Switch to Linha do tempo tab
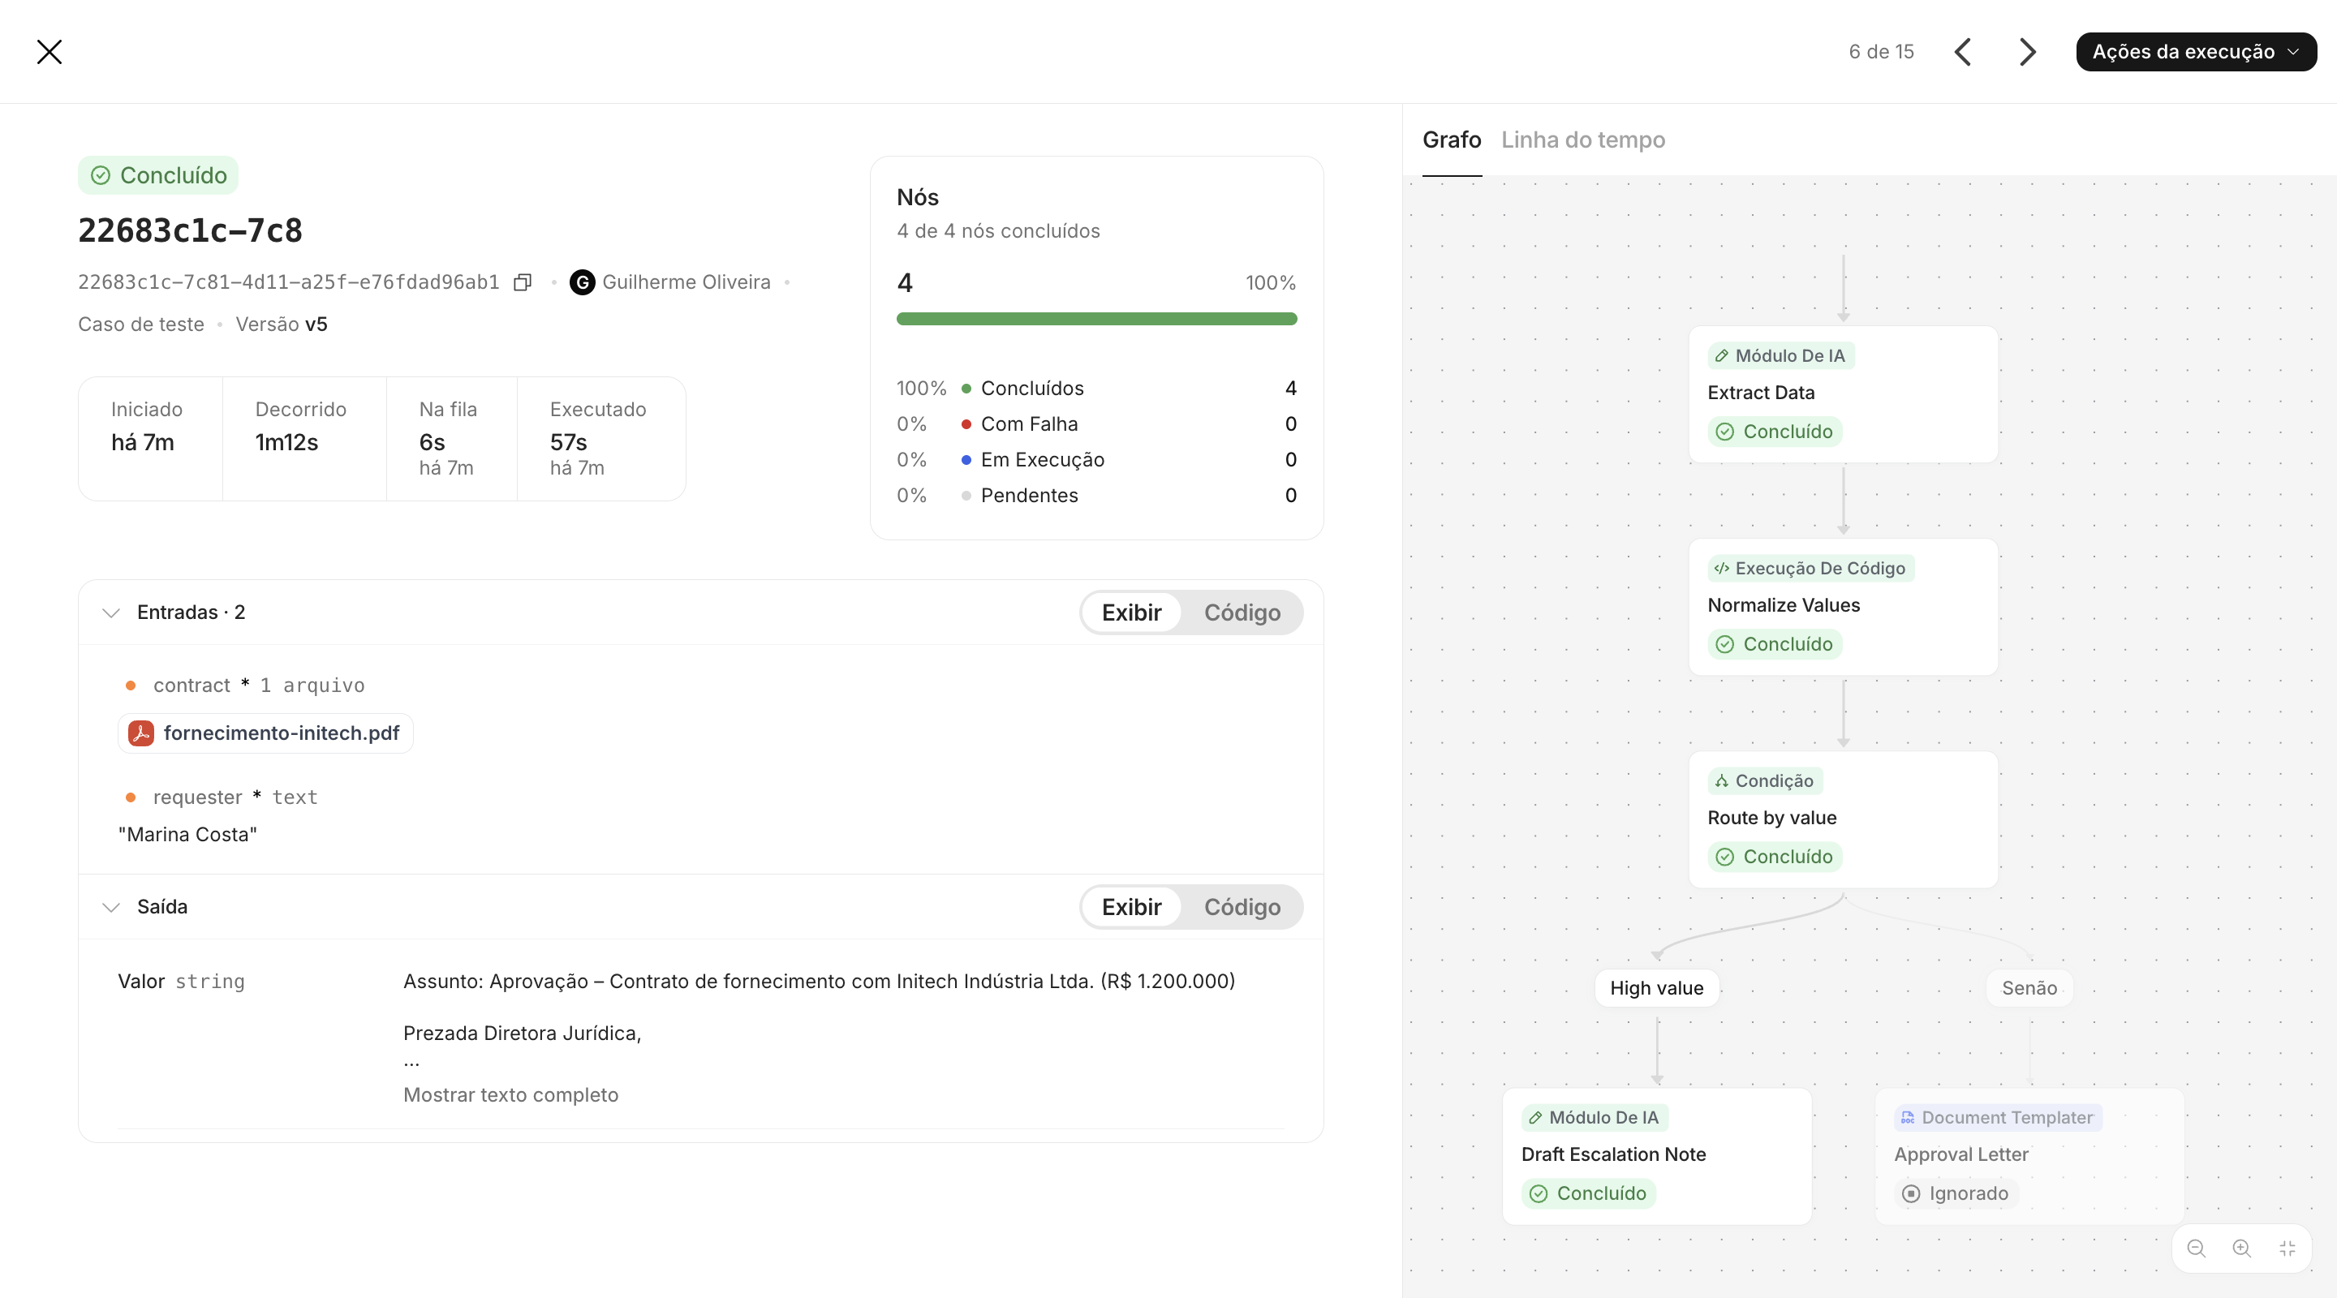2337x1298 pixels. [x=1583, y=140]
